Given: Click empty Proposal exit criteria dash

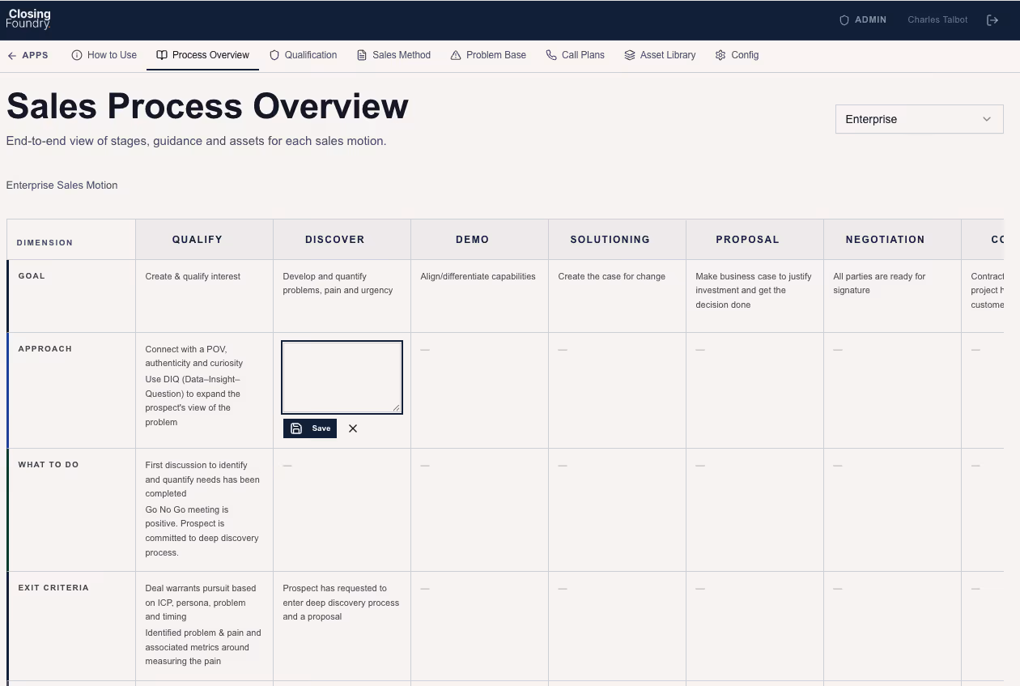Looking at the screenshot, I should click(700, 589).
